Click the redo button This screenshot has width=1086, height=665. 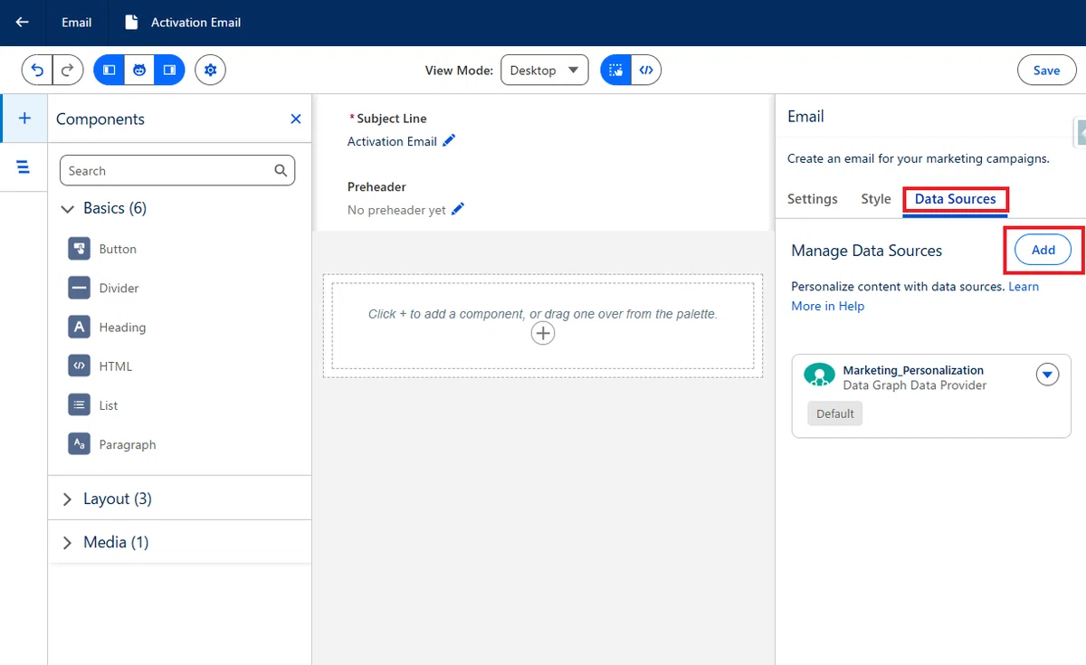tap(68, 70)
